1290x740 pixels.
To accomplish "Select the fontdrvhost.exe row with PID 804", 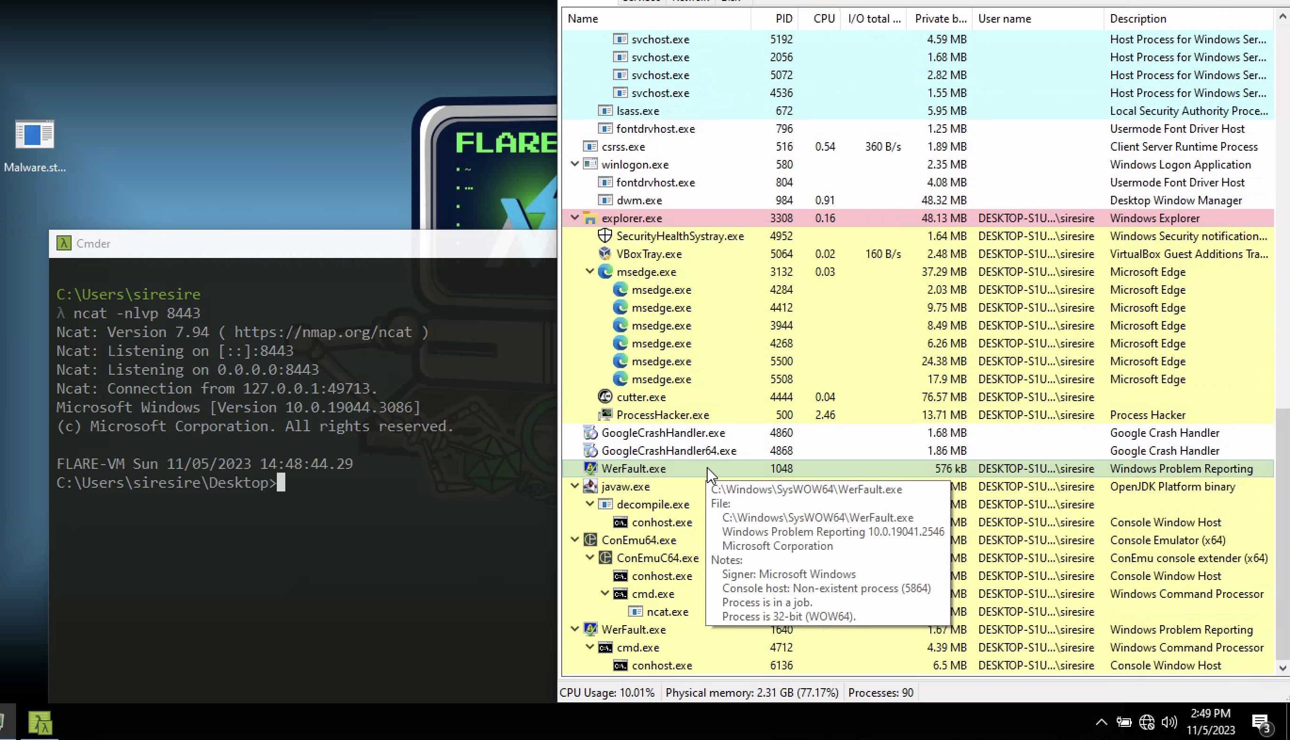I will 918,183.
